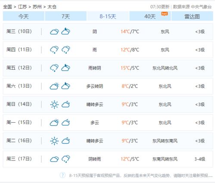Select the 周五 (12日) date label
215x183 pixels.
(19, 68)
